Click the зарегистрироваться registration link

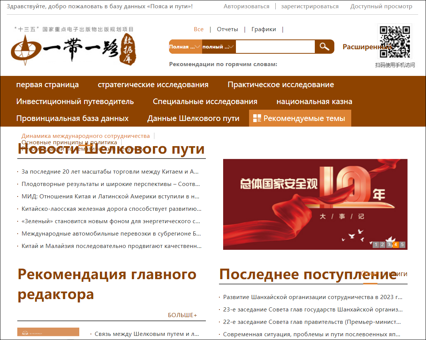point(310,6)
